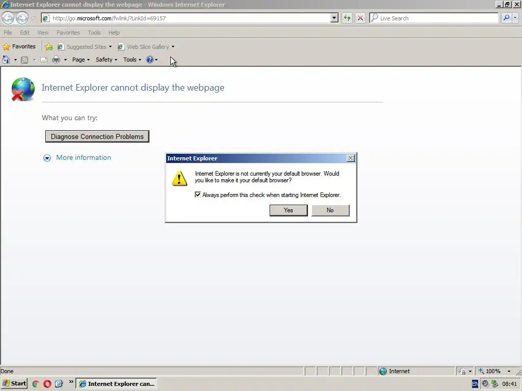Show more quick launch items chevron

pos(71,382)
